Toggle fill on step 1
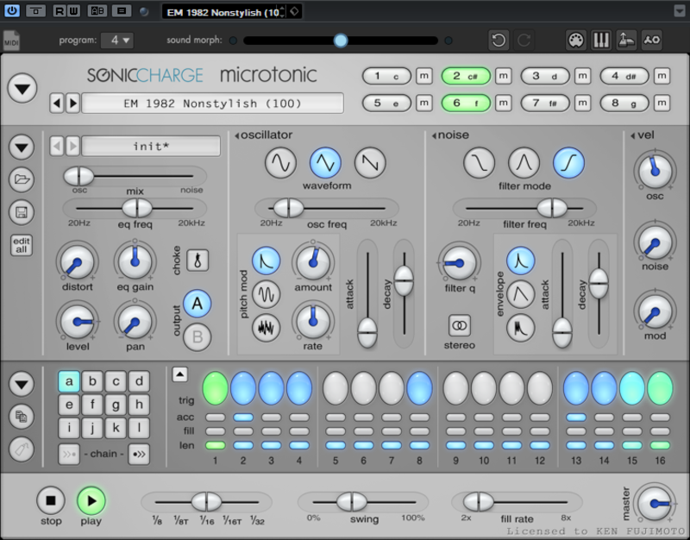 [x=215, y=431]
